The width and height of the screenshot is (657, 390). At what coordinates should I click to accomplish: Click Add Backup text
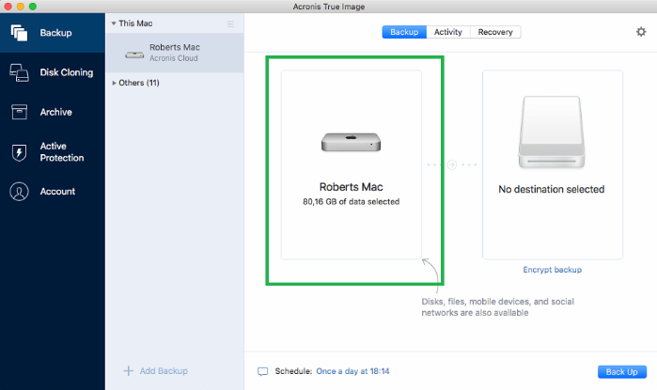point(164,370)
